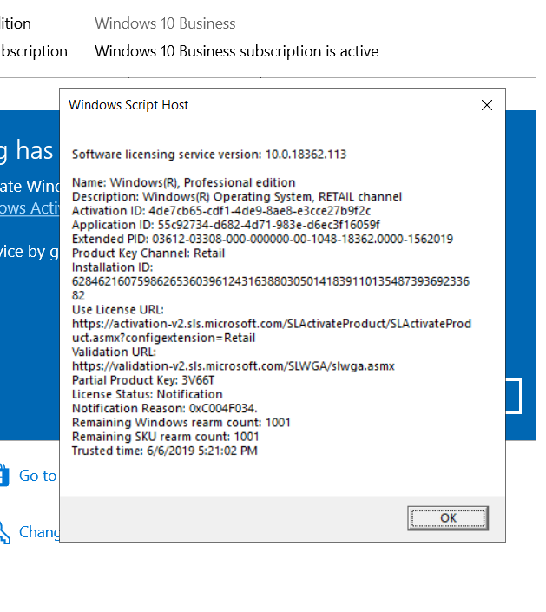The width and height of the screenshot is (546, 612).
Task: Click the Installation ID label
Action: (x=112, y=267)
